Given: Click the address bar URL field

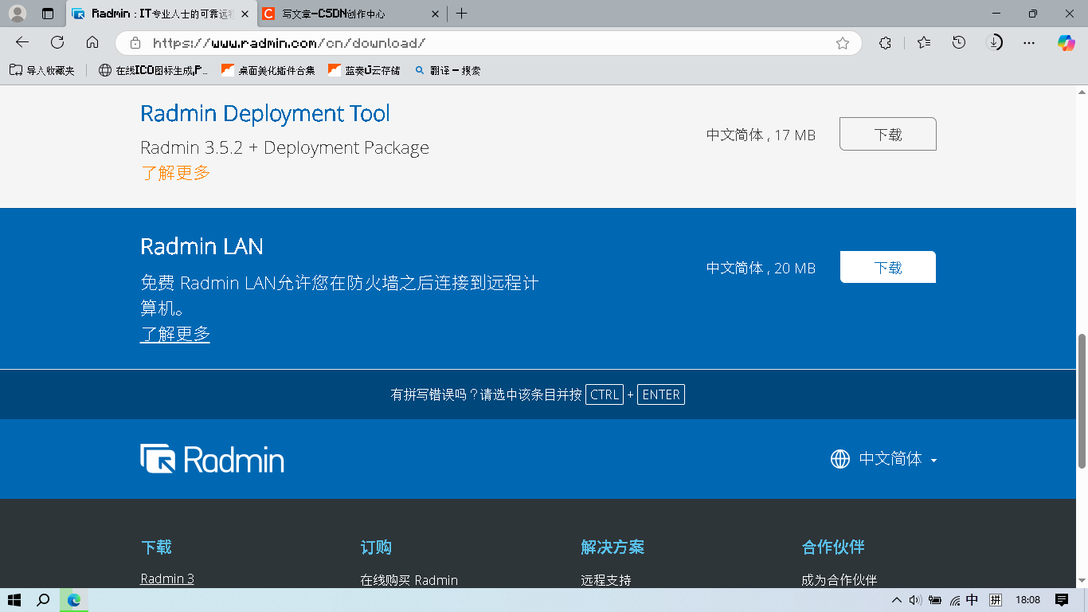Looking at the screenshot, I should [487, 43].
